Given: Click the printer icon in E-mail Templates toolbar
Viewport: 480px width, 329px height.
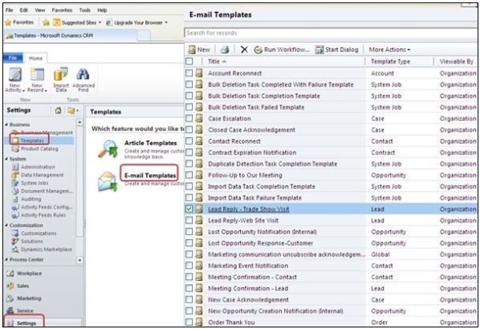Looking at the screenshot, I should [225, 49].
